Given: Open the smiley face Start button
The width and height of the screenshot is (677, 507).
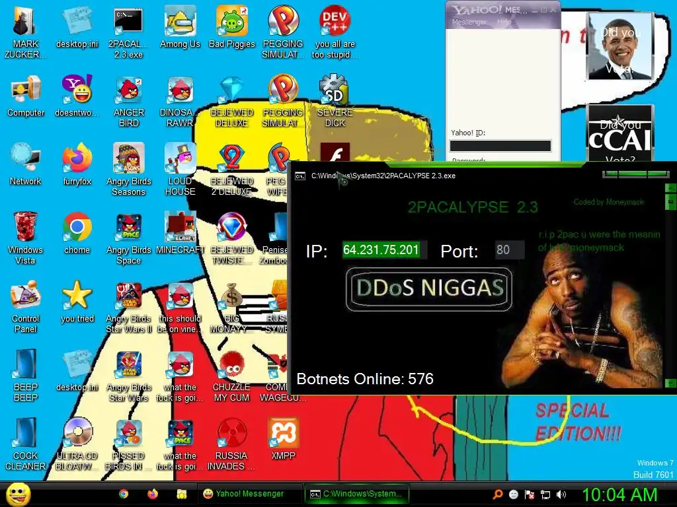Looking at the screenshot, I should point(18,494).
